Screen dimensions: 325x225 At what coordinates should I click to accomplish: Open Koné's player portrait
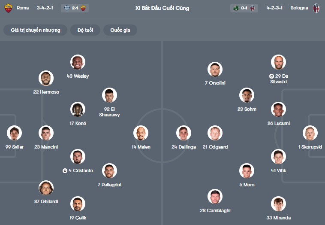tap(78, 109)
